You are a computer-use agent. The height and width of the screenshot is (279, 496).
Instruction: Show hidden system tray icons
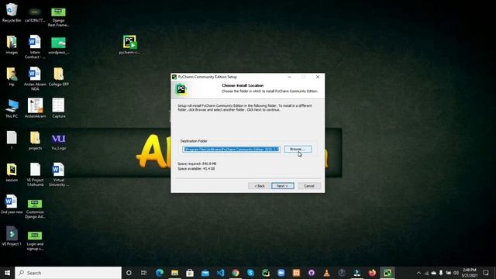(x=418, y=273)
